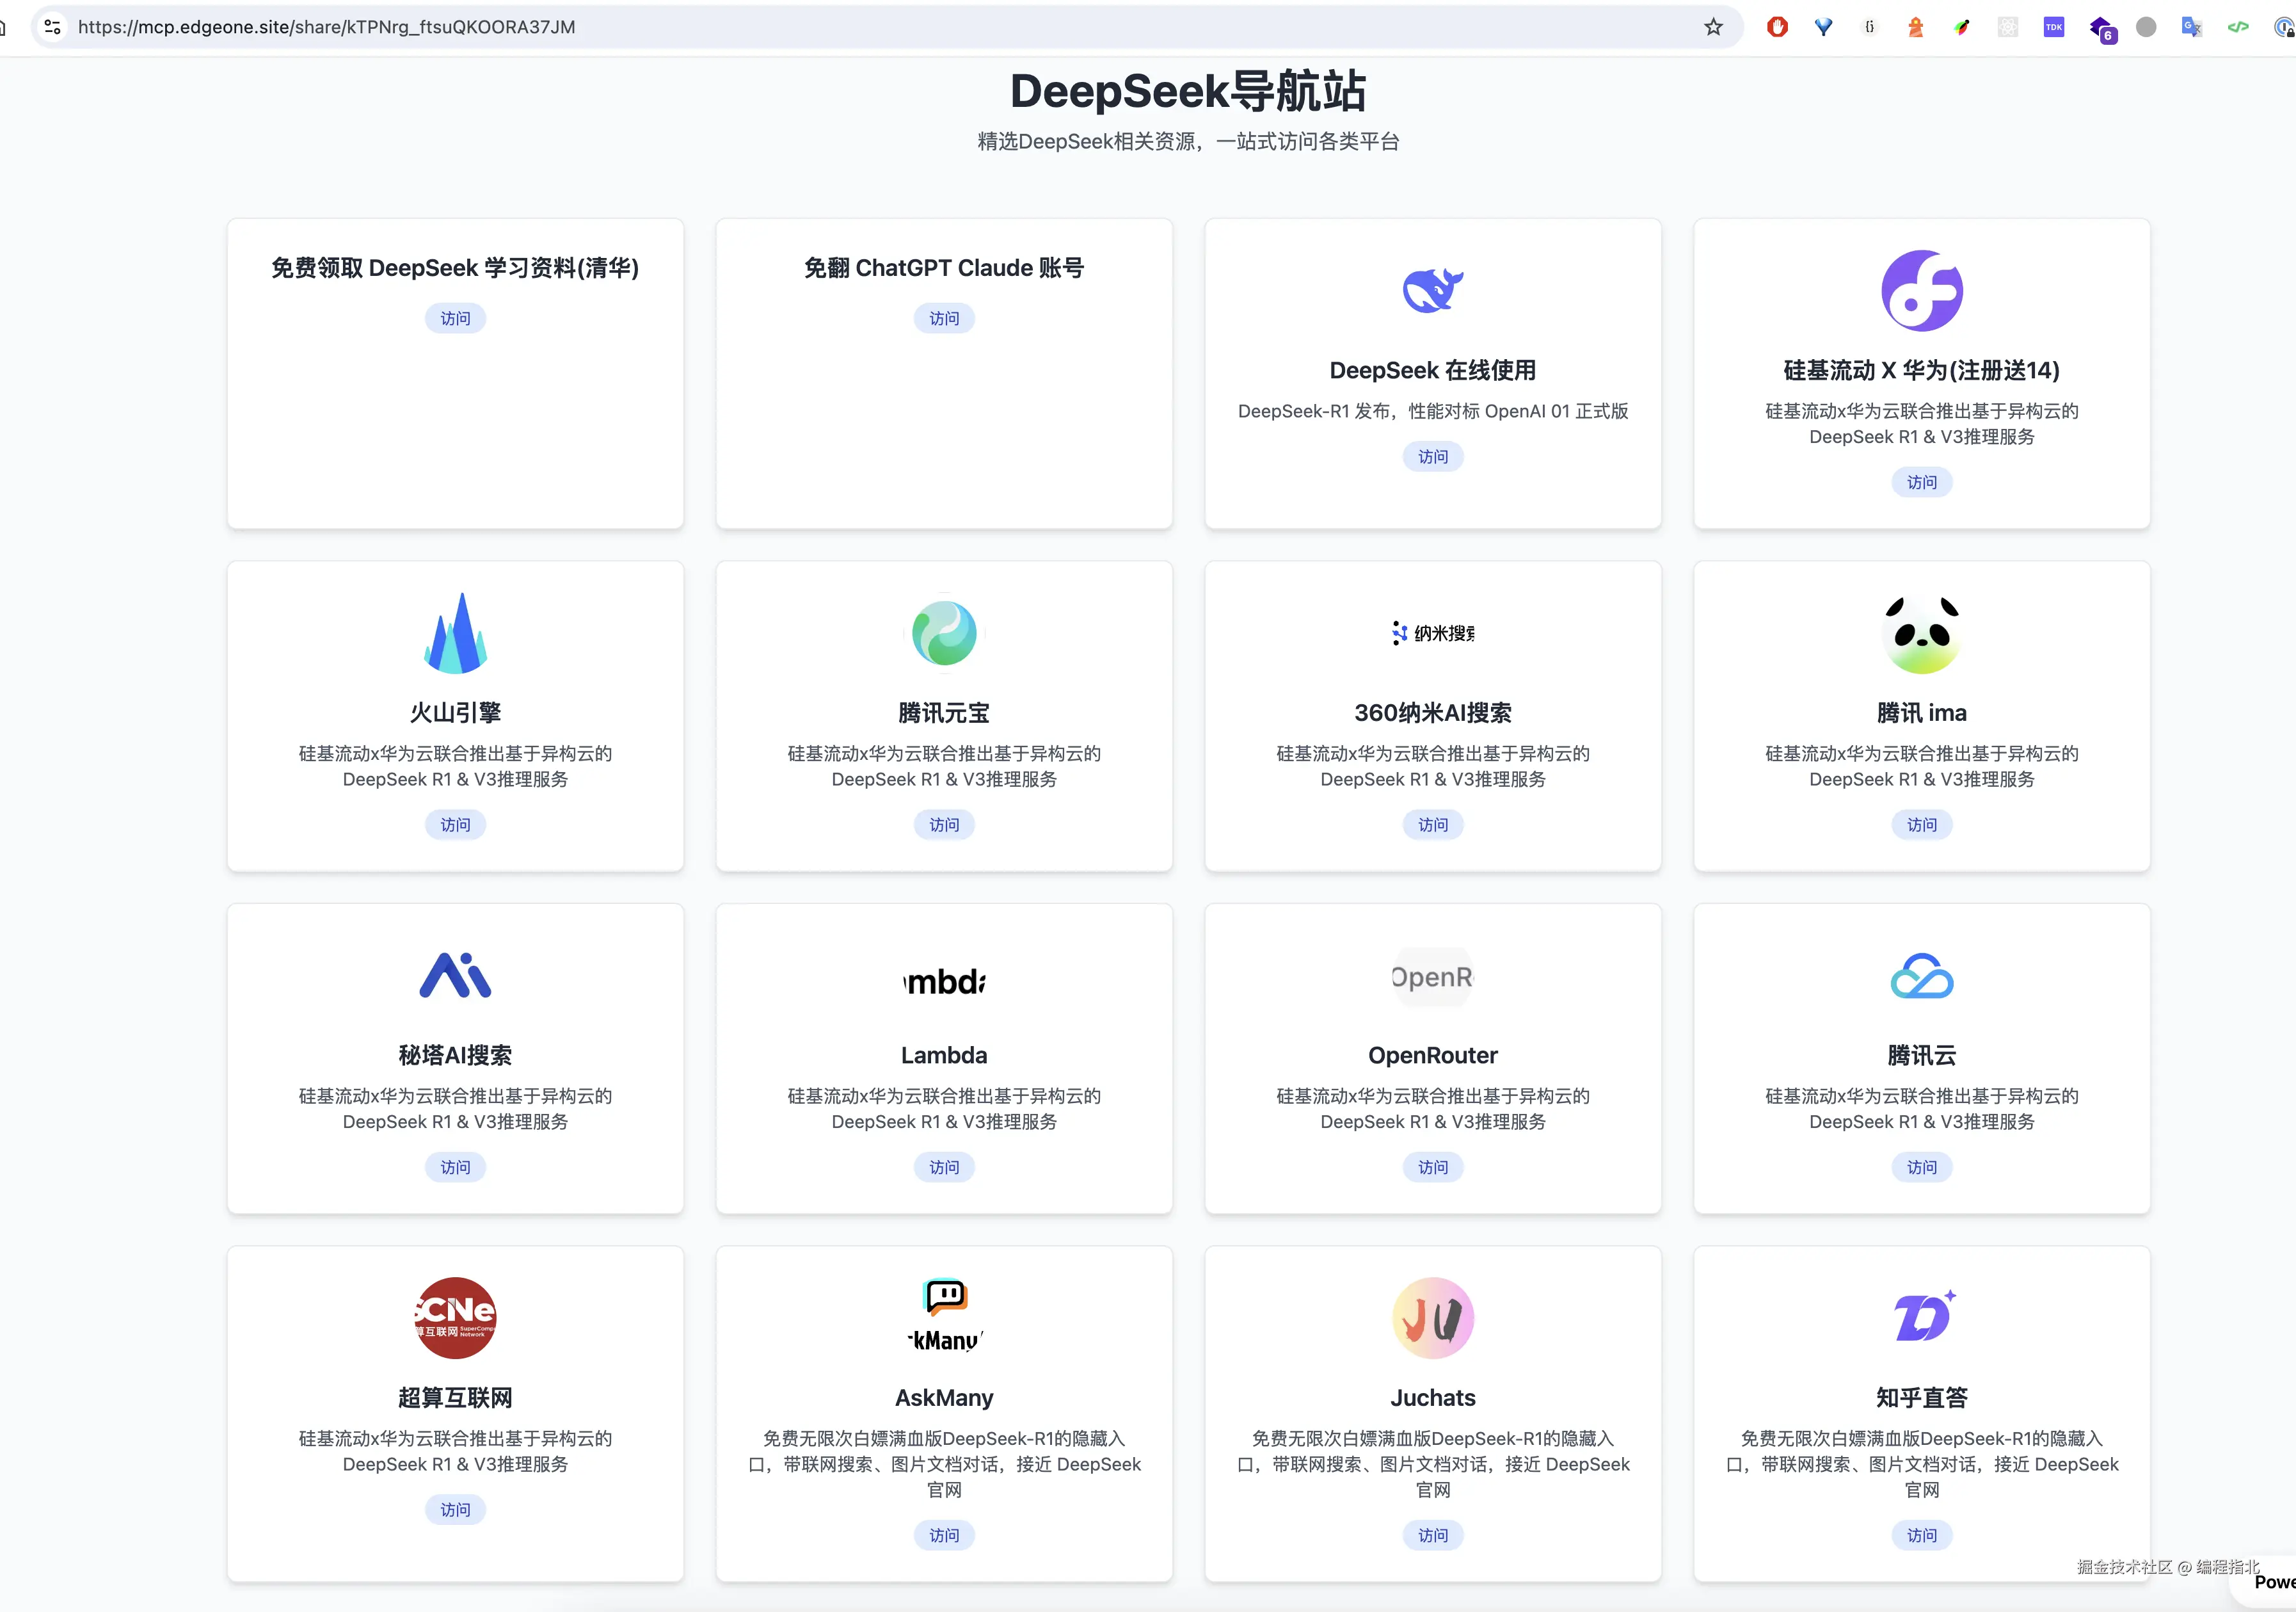The width and height of the screenshot is (2296, 1612).
Task: Click the Juchats gradient circle logo
Action: click(1432, 1318)
